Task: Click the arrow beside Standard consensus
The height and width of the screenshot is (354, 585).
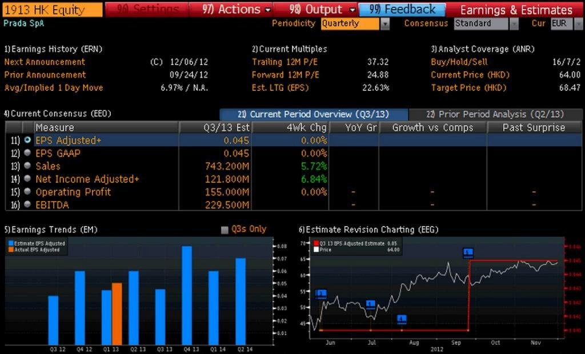Action: click(x=514, y=24)
